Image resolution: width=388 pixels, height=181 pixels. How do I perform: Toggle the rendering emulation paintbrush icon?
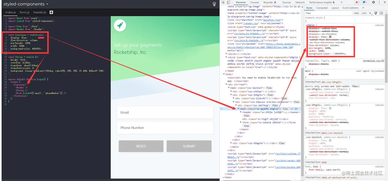pos(375,13)
